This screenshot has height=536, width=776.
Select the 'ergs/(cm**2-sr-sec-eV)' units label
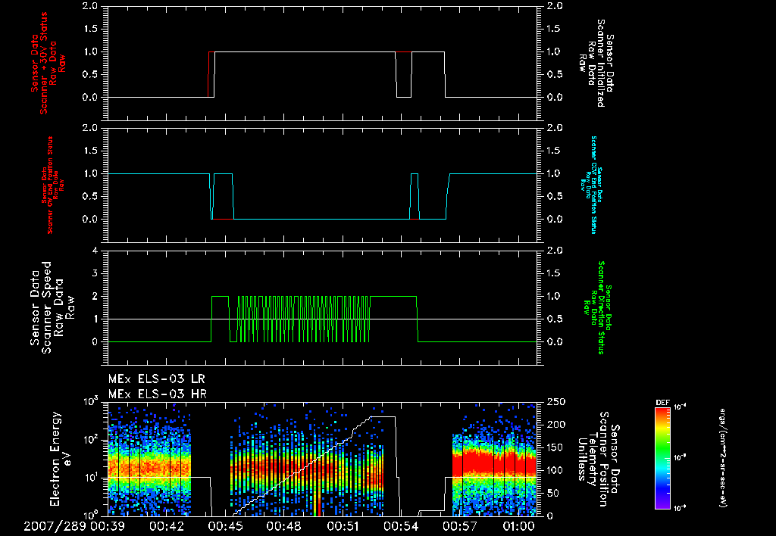point(722,457)
